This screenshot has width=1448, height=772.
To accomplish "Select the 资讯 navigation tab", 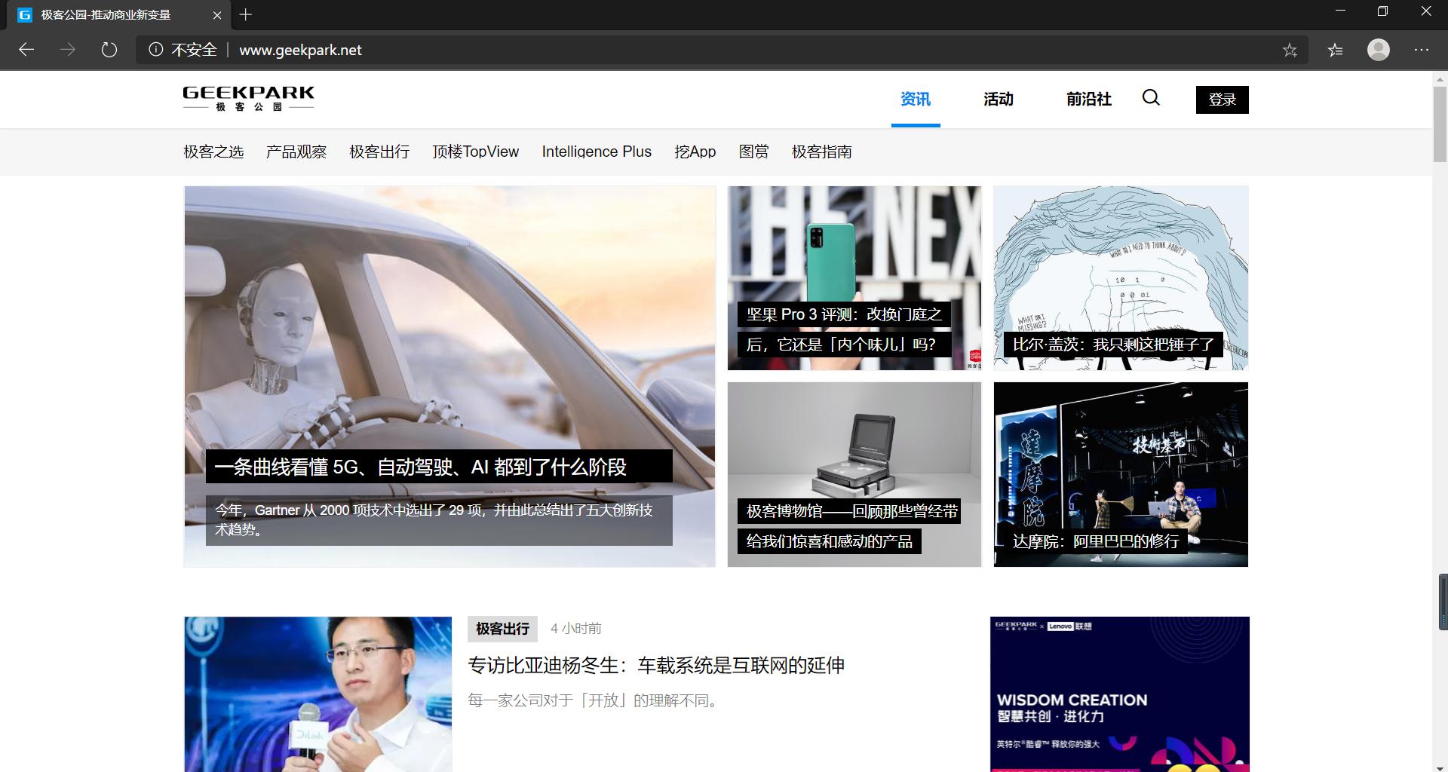I will [x=916, y=99].
